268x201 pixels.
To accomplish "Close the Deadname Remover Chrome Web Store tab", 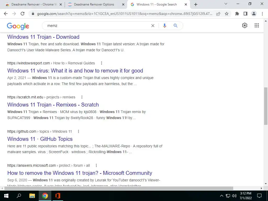I will pyautogui.click(x=61, y=5).
